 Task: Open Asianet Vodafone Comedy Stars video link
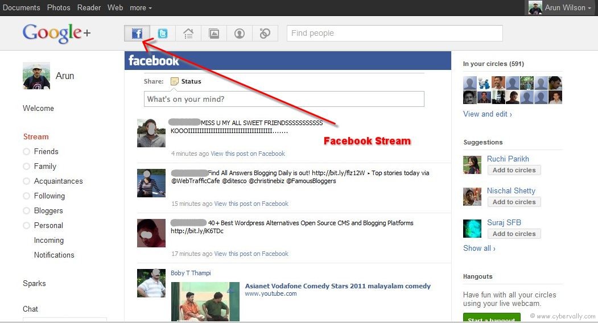[x=338, y=286]
